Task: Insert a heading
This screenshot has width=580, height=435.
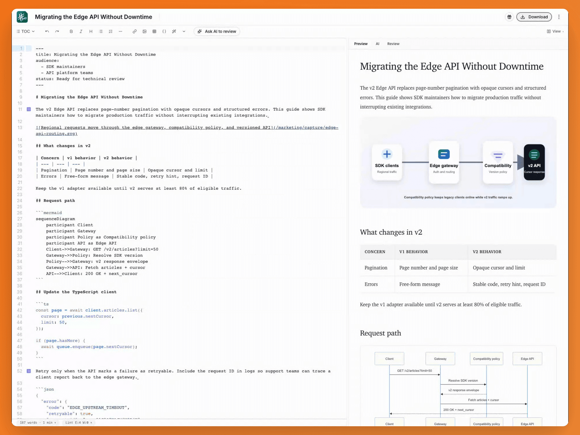Action: click(x=91, y=31)
